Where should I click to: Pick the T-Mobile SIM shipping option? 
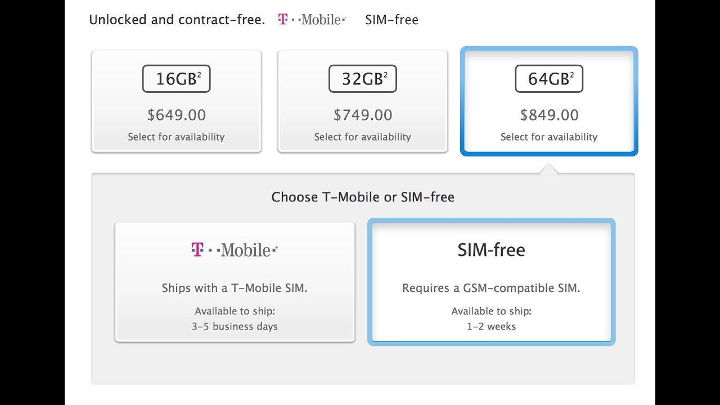(235, 282)
